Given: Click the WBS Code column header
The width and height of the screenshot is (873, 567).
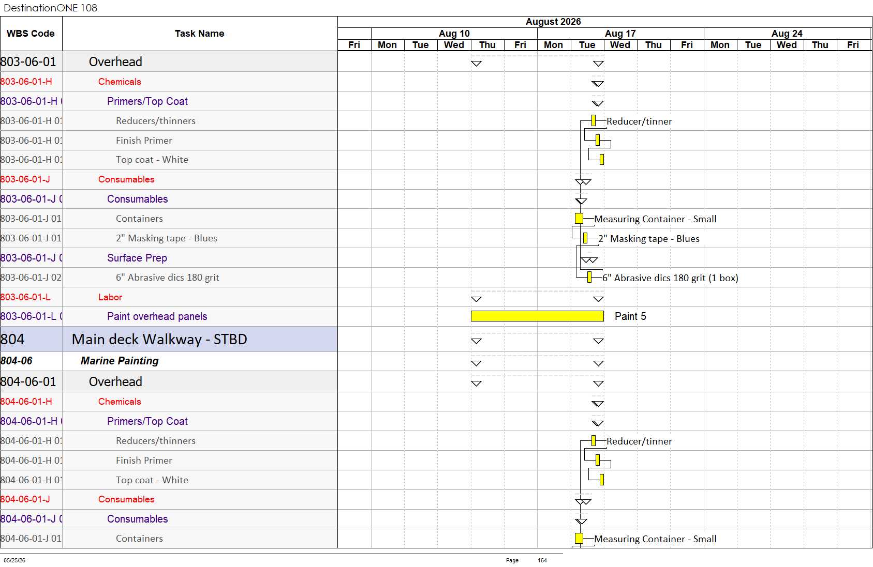Looking at the screenshot, I should coord(31,34).
